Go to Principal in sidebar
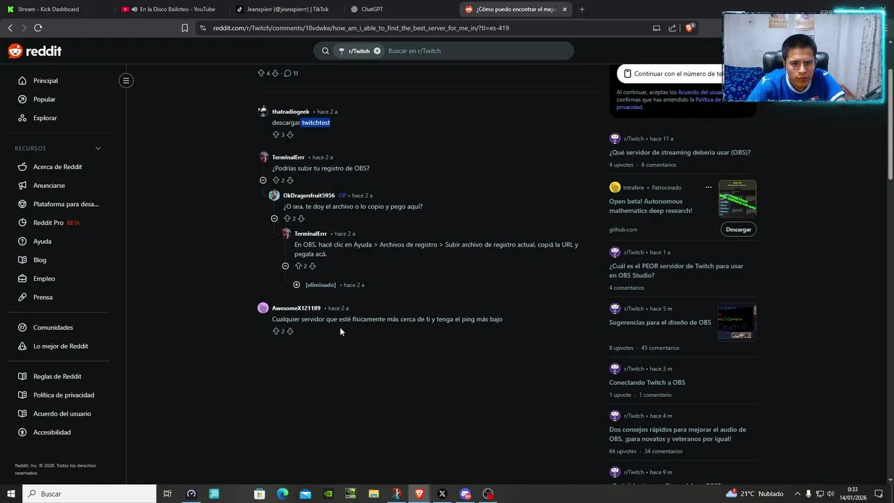 click(x=45, y=81)
